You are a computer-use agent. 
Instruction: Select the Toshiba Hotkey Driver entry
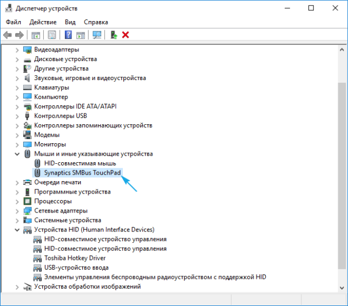(75, 258)
